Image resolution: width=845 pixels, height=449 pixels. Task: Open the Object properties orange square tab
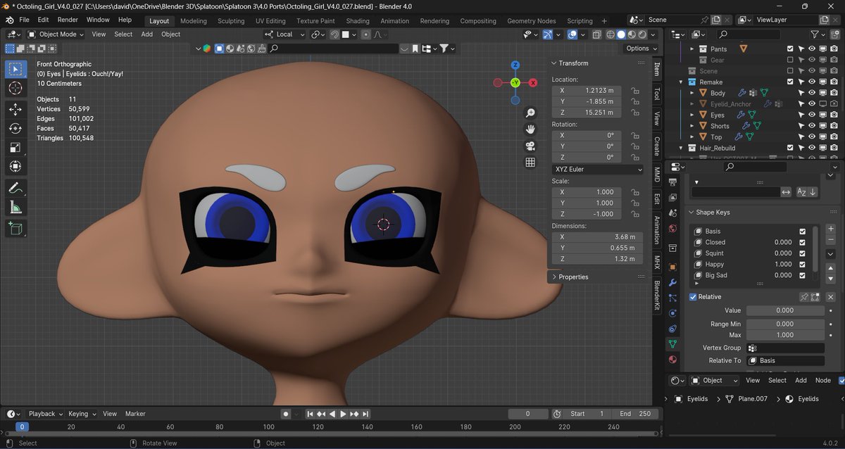[672, 266]
